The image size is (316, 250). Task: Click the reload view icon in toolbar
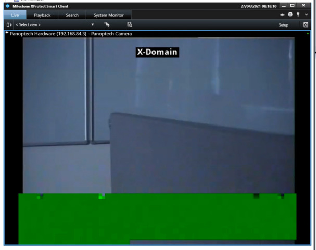click(x=107, y=24)
